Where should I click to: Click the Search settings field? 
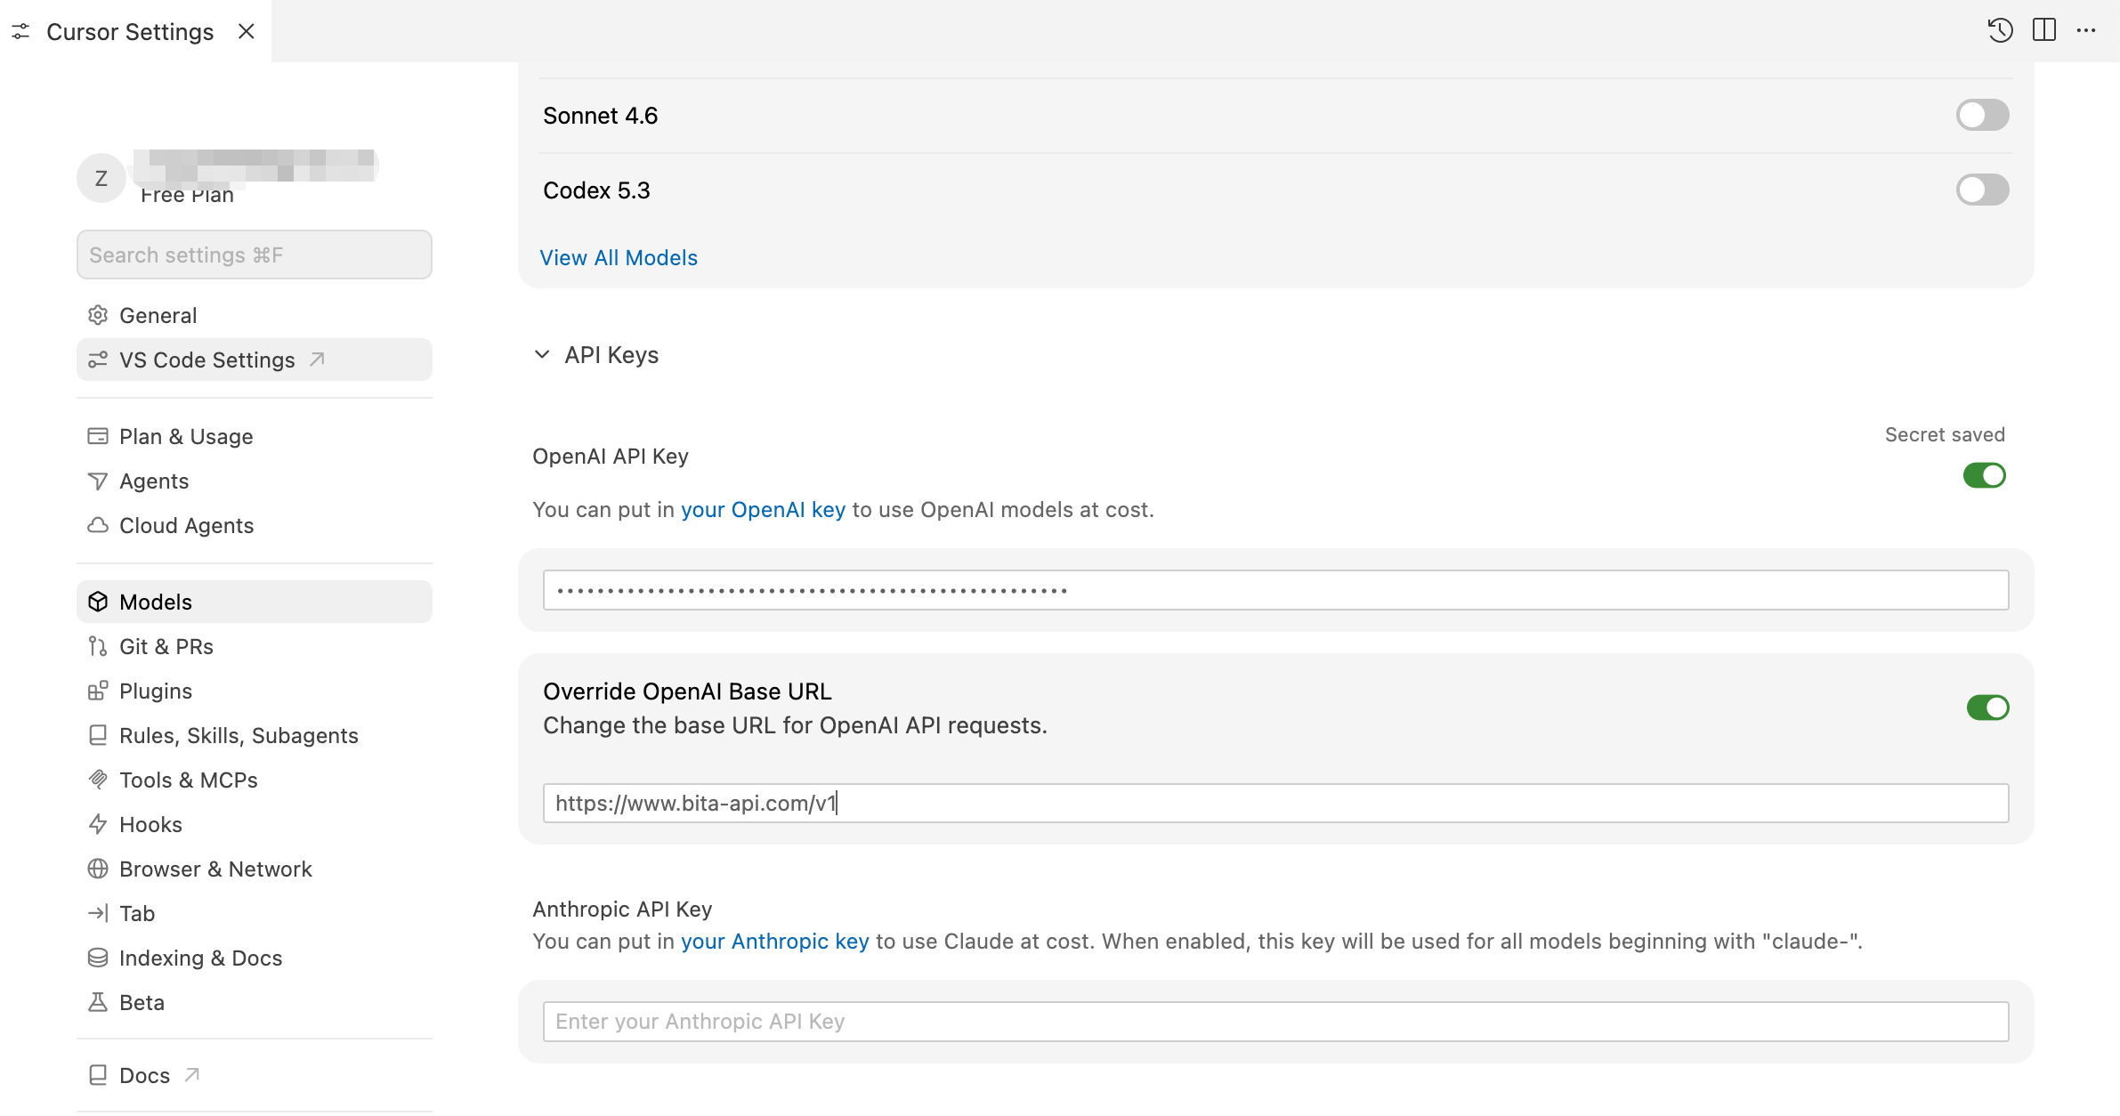pyautogui.click(x=254, y=255)
